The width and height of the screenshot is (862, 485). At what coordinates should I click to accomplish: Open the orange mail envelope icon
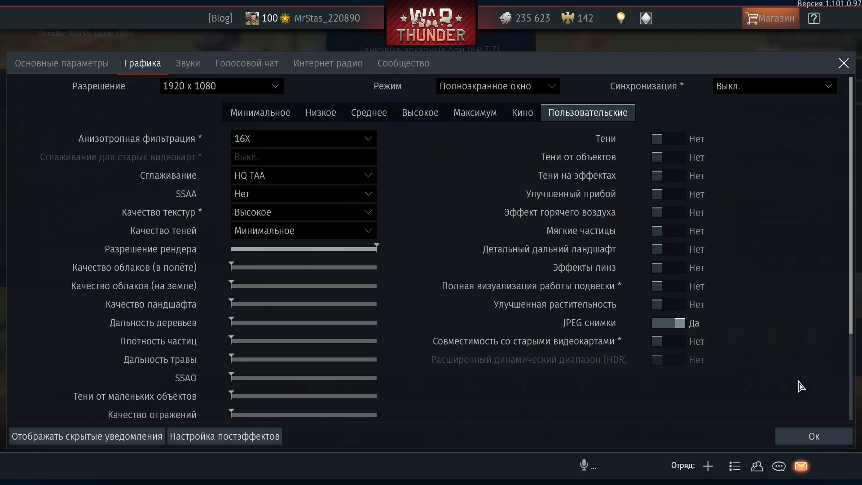tap(801, 466)
